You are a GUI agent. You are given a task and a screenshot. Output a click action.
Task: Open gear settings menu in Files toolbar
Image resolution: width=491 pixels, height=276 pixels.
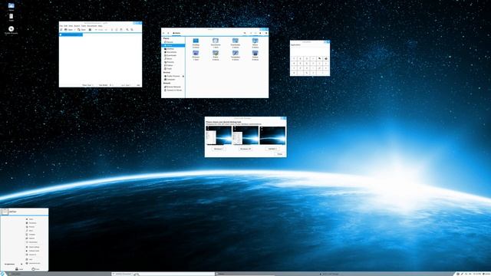266,33
